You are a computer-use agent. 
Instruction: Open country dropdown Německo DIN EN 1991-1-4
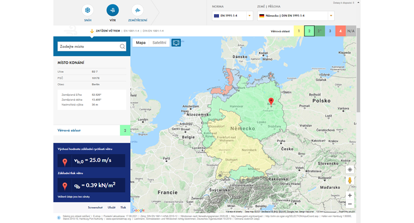pyautogui.click(x=296, y=16)
